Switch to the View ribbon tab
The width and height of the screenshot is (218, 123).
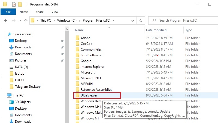[55, 12]
